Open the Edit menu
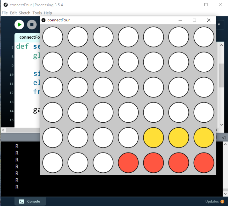 coord(13,13)
